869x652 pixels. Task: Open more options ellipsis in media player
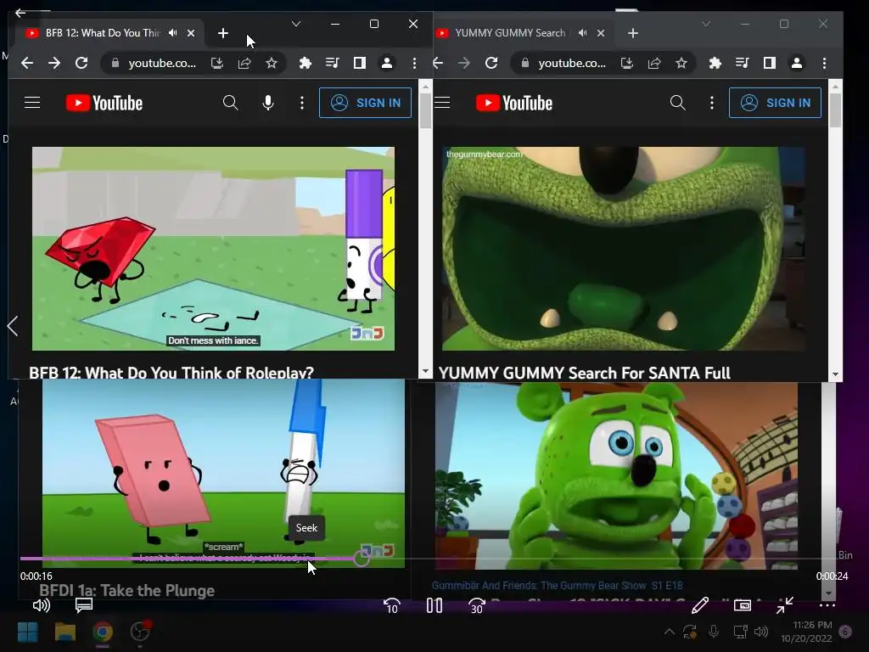pos(827,605)
